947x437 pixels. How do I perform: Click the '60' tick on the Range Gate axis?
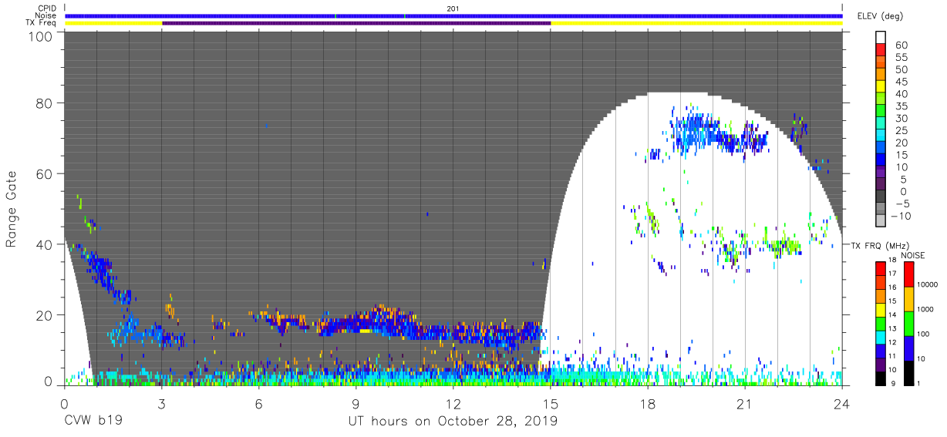pyautogui.click(x=45, y=173)
